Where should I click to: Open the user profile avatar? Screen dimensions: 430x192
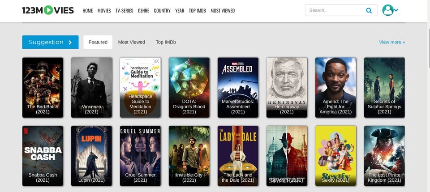[388, 10]
